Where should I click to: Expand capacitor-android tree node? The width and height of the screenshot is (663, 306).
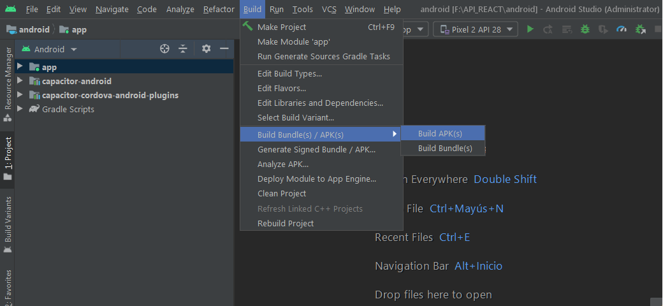(20, 80)
